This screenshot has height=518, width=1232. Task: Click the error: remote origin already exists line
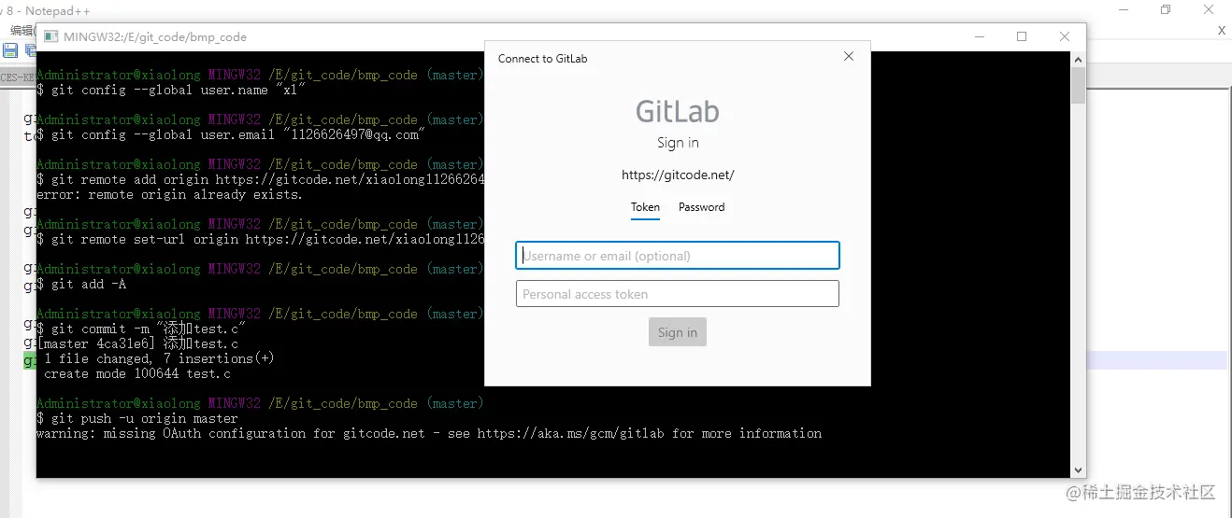[170, 194]
